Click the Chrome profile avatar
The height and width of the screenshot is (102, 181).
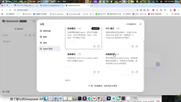click(x=175, y=10)
